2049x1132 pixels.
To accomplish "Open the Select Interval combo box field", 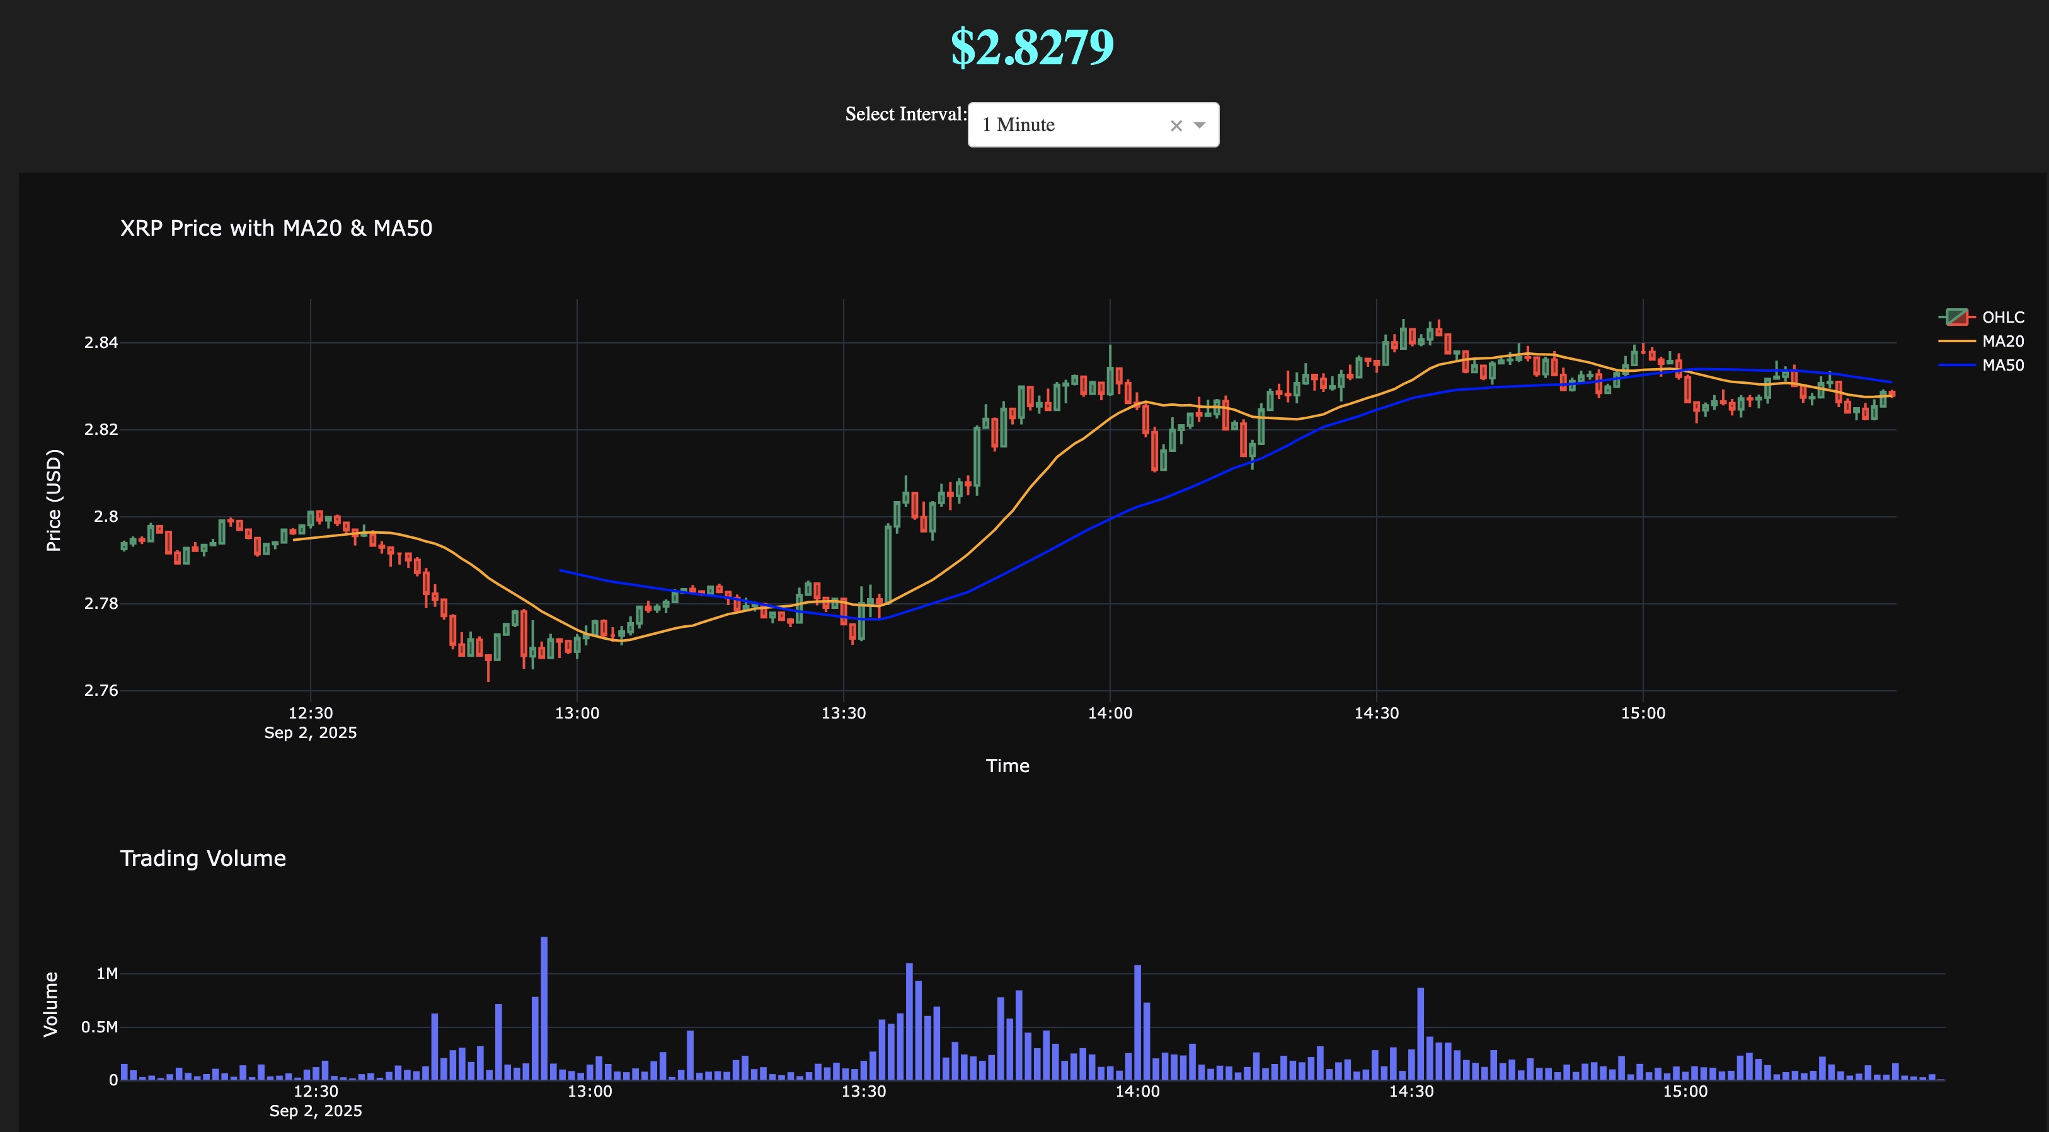I will point(1066,125).
